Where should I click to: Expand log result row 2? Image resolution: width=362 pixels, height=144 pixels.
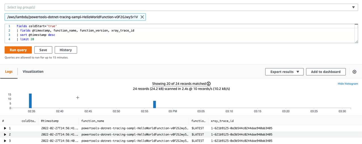click(x=5, y=134)
